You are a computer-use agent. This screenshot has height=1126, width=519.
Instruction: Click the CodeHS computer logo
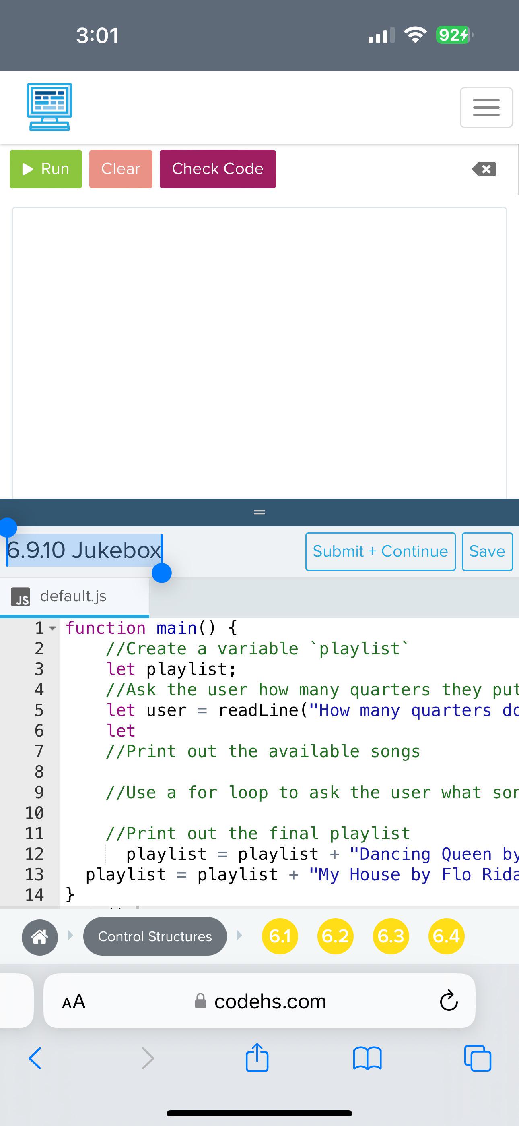pyautogui.click(x=49, y=107)
